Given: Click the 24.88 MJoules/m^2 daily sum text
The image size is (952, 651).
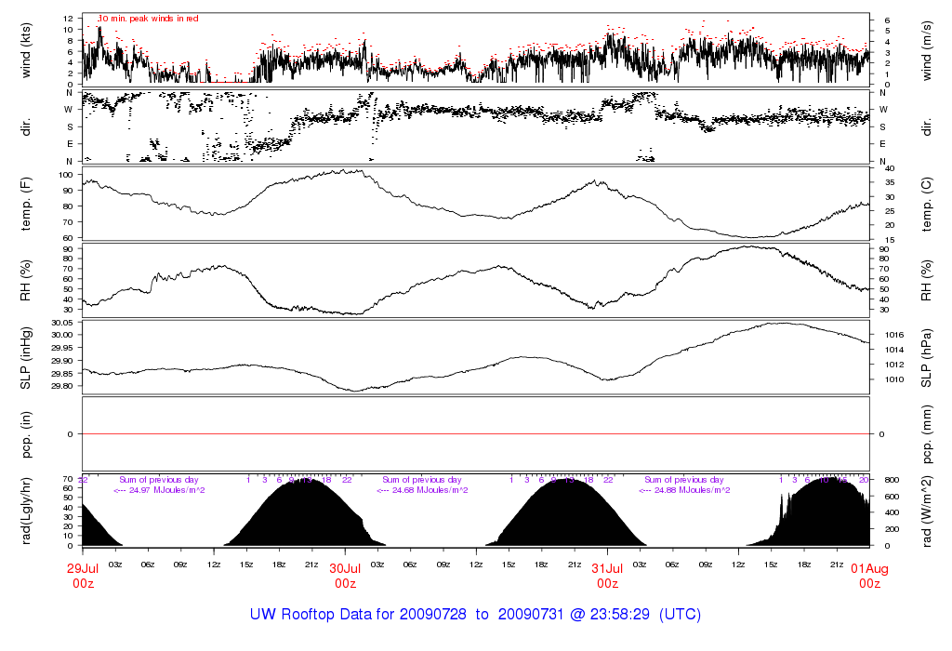Looking at the screenshot, I should [684, 490].
